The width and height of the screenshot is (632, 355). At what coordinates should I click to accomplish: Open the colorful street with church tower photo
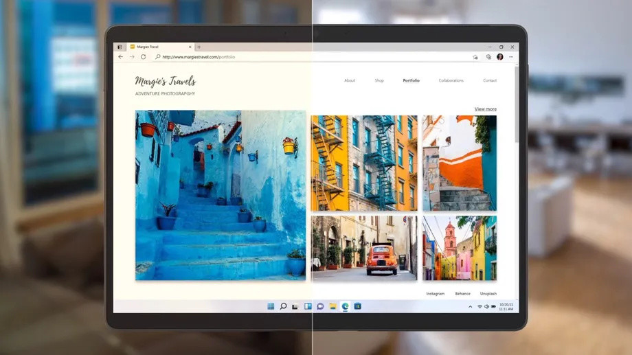tap(460, 248)
